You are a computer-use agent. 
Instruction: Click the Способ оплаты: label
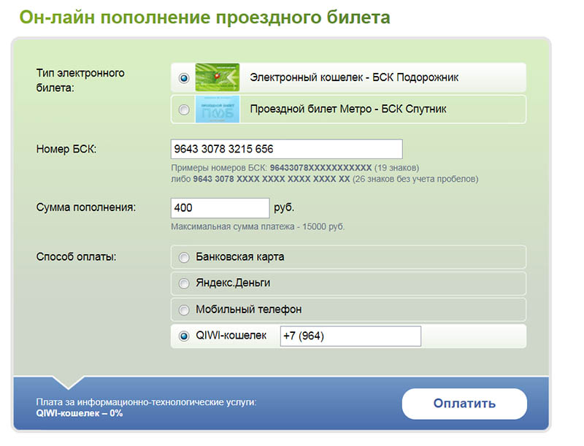pos(77,257)
